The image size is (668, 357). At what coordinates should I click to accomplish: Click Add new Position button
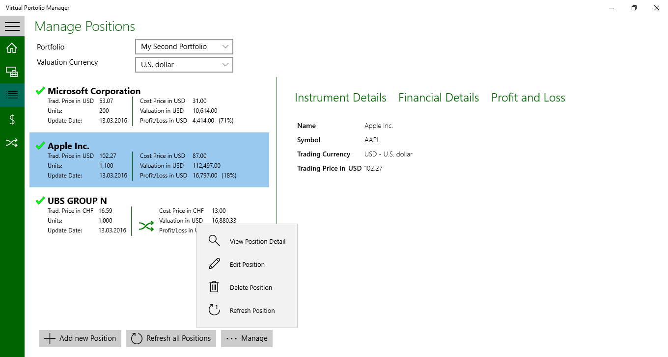coord(80,338)
